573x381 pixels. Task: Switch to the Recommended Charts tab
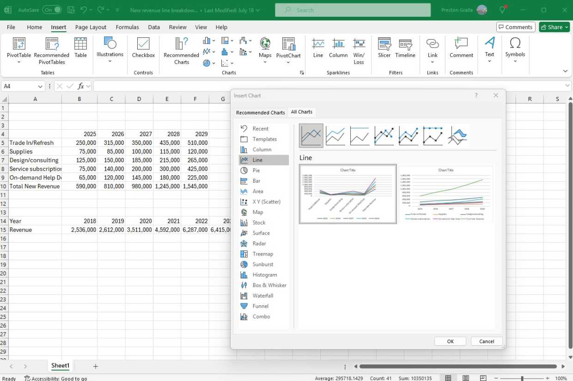tap(260, 112)
